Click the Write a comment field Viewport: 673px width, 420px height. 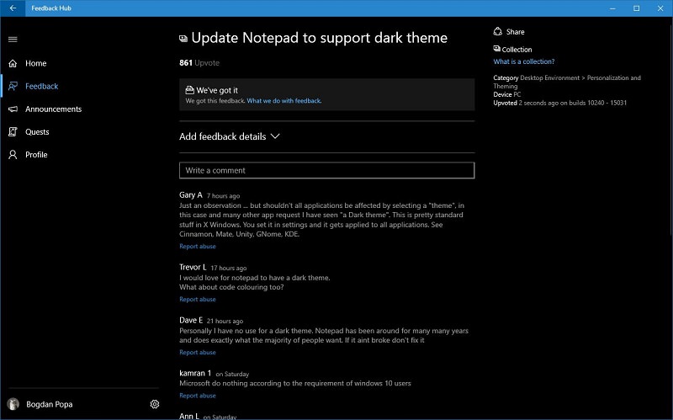(x=326, y=170)
